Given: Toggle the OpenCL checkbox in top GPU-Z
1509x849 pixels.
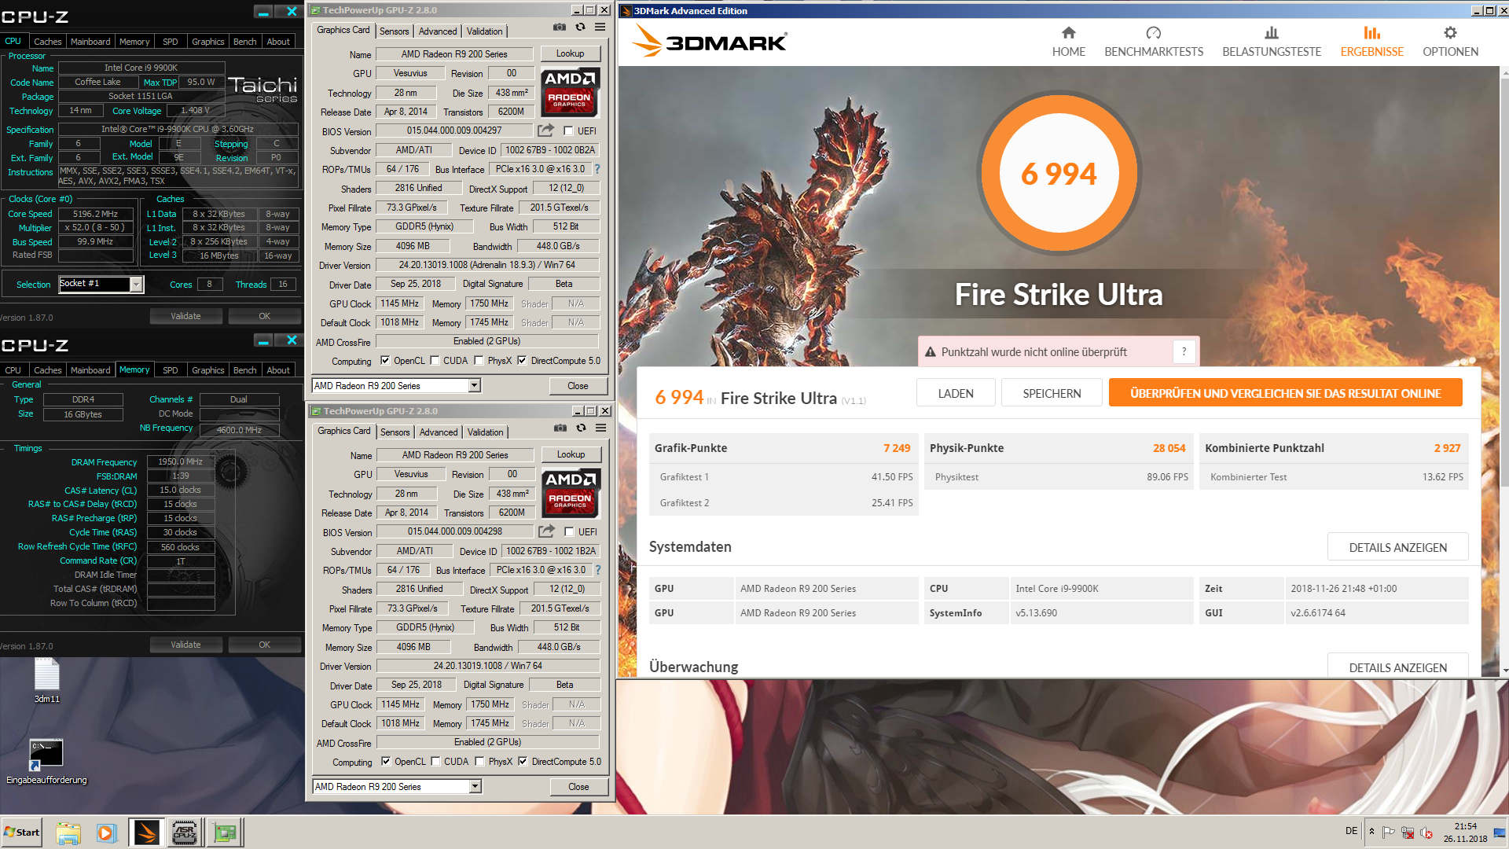Looking at the screenshot, I should coord(385,361).
